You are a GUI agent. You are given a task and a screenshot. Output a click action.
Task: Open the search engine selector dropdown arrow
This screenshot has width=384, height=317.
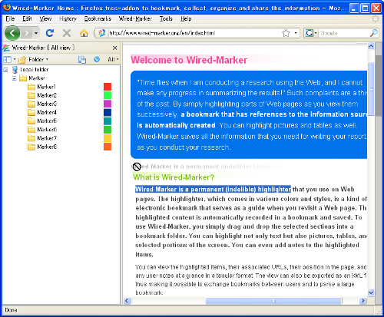(x=316, y=33)
